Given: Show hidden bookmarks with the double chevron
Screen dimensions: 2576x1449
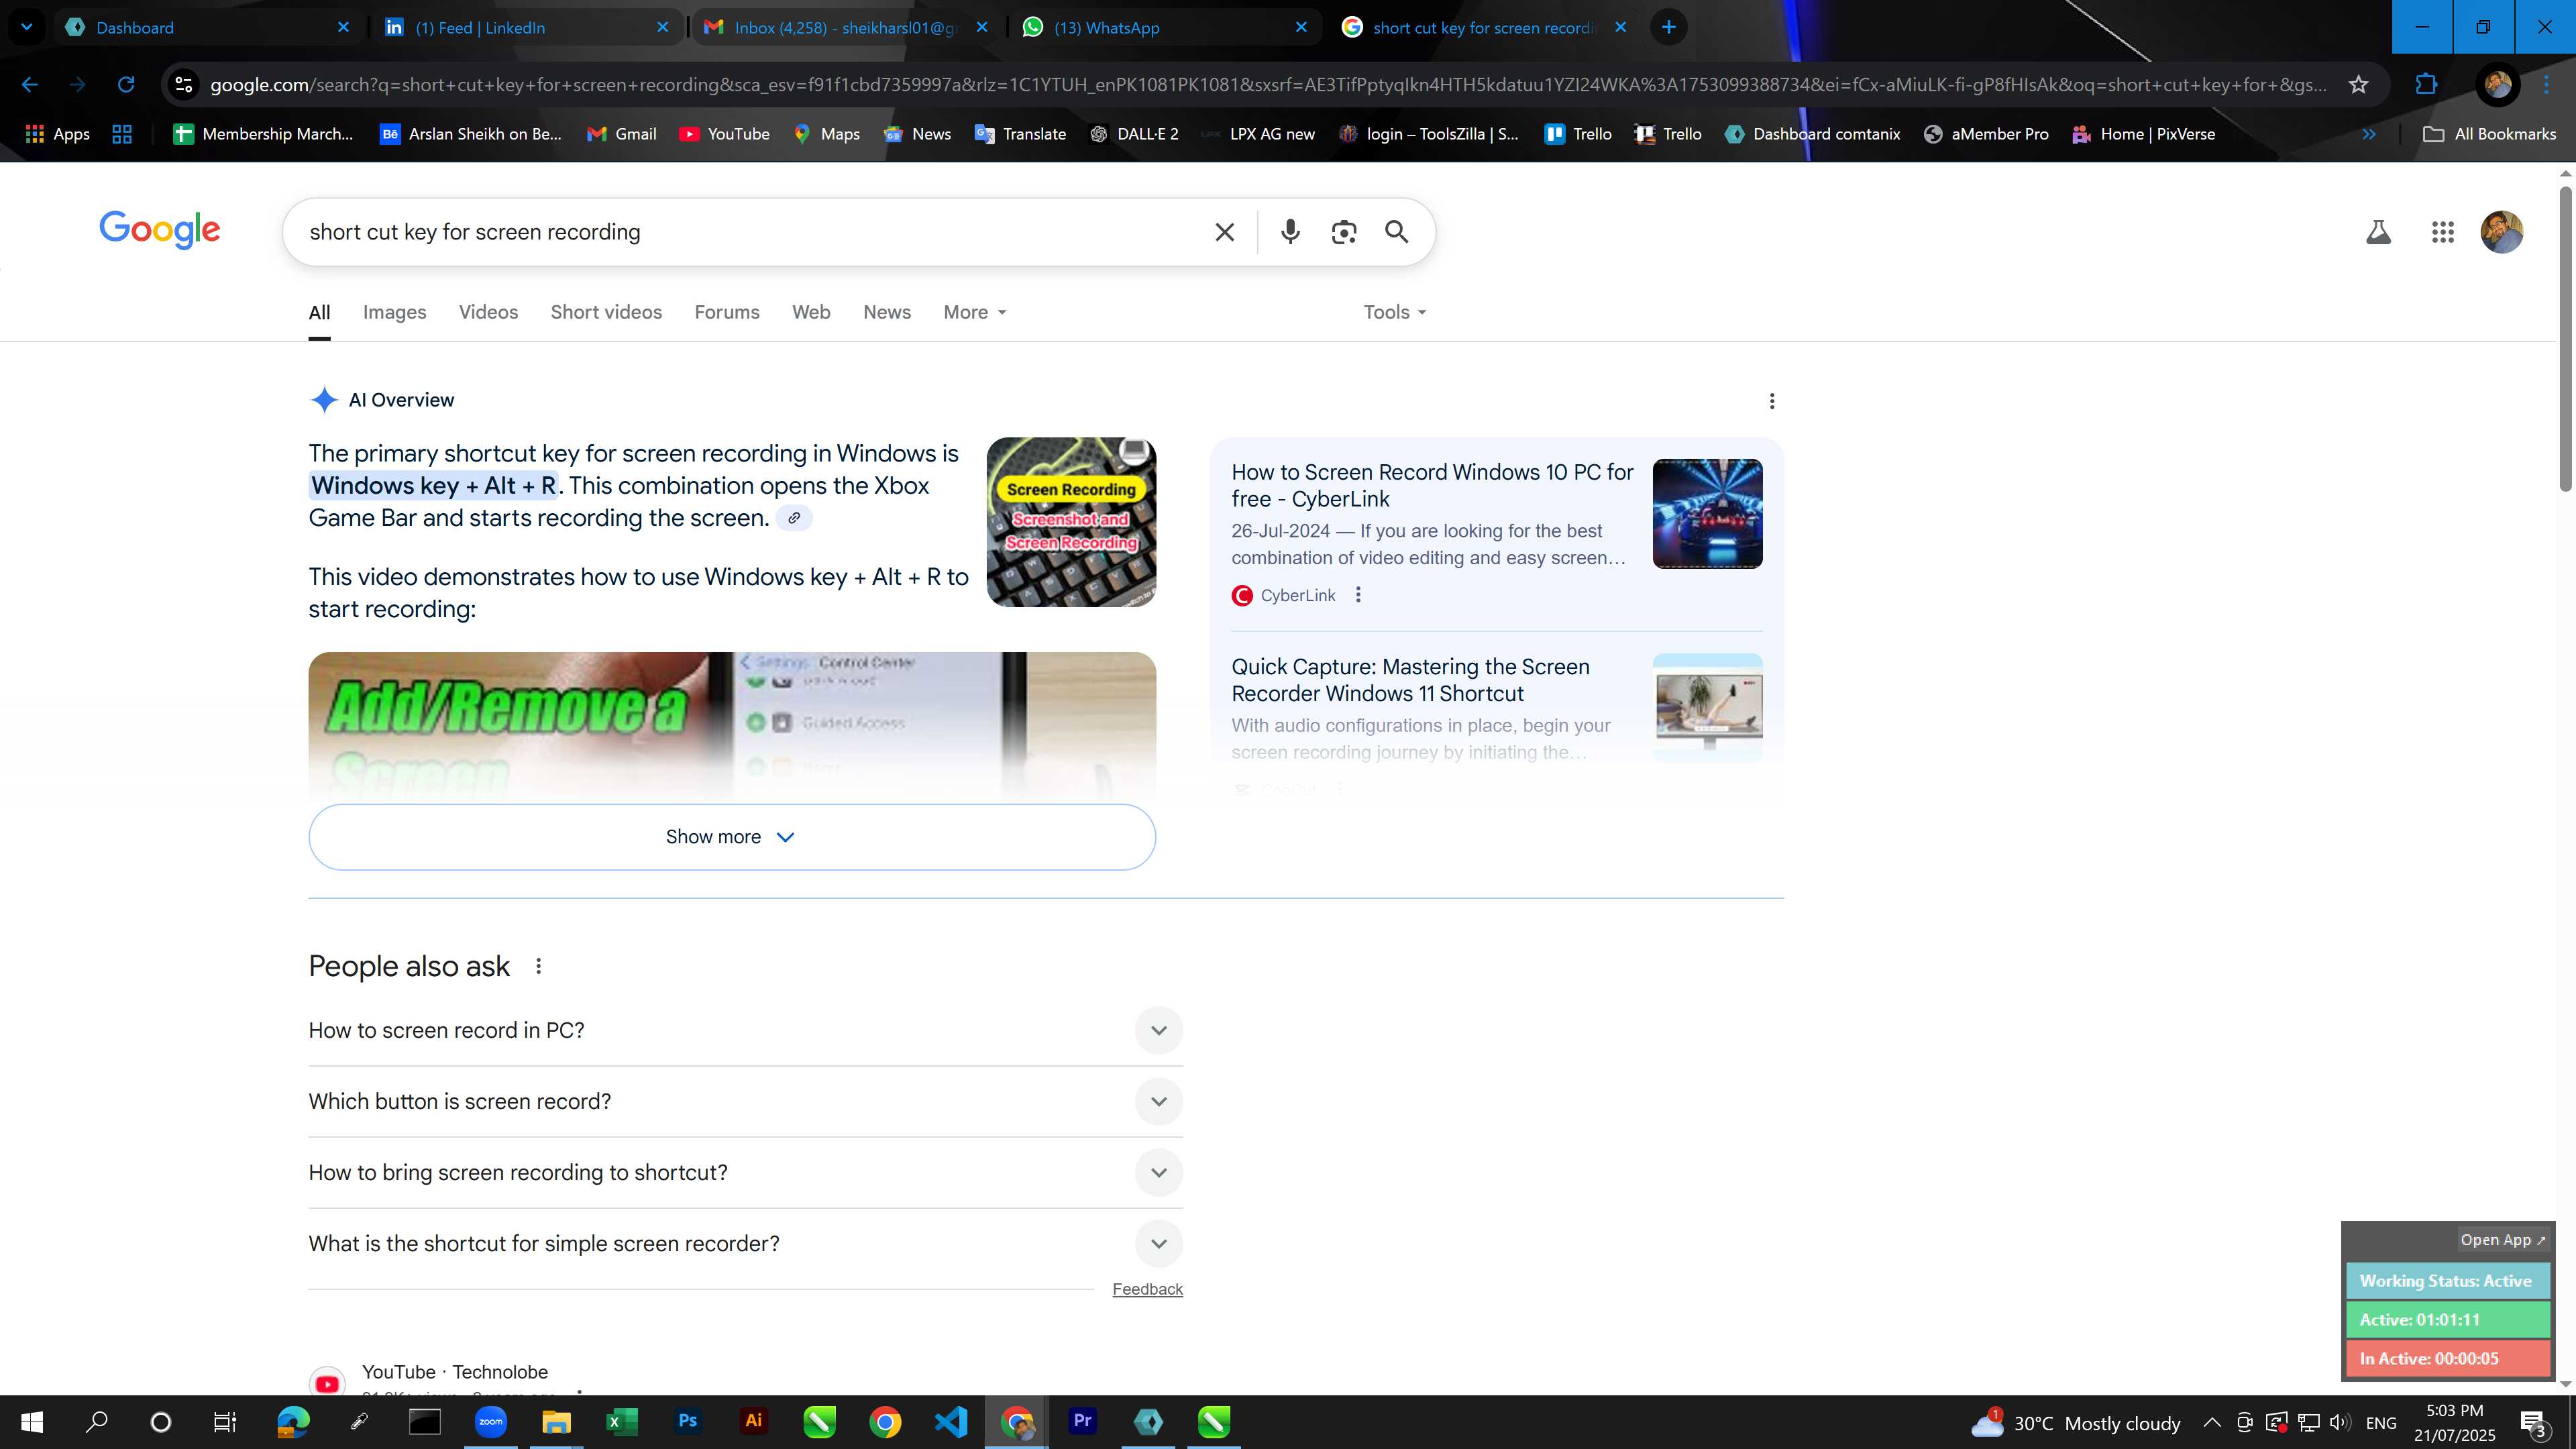Looking at the screenshot, I should coord(2369,134).
